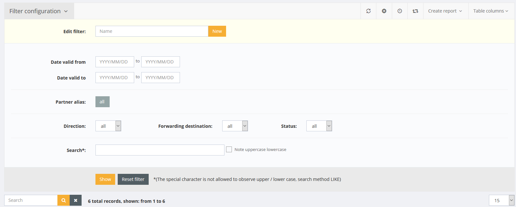This screenshot has height=207, width=516.
Task: Collapse the Filter configuration panel
Action: click(x=39, y=11)
